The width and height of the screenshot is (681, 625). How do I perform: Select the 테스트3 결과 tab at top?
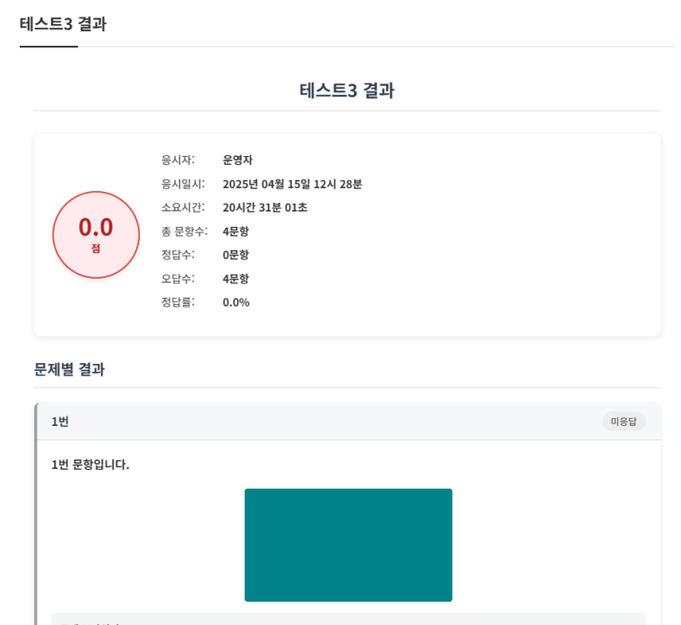[63, 24]
